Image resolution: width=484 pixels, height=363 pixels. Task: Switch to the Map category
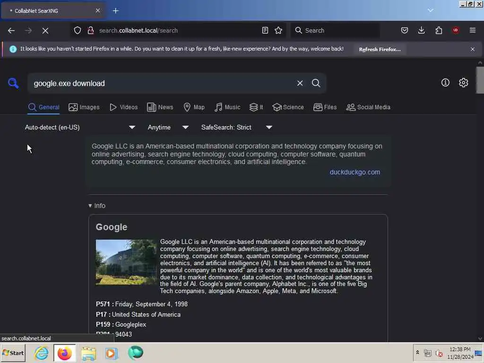coord(194,107)
